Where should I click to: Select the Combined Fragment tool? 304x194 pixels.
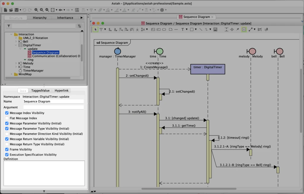153,29
